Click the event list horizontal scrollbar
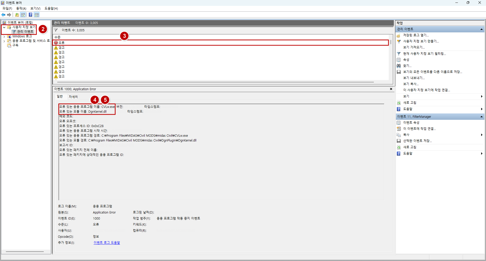The width and height of the screenshot is (486, 261). (214, 82)
